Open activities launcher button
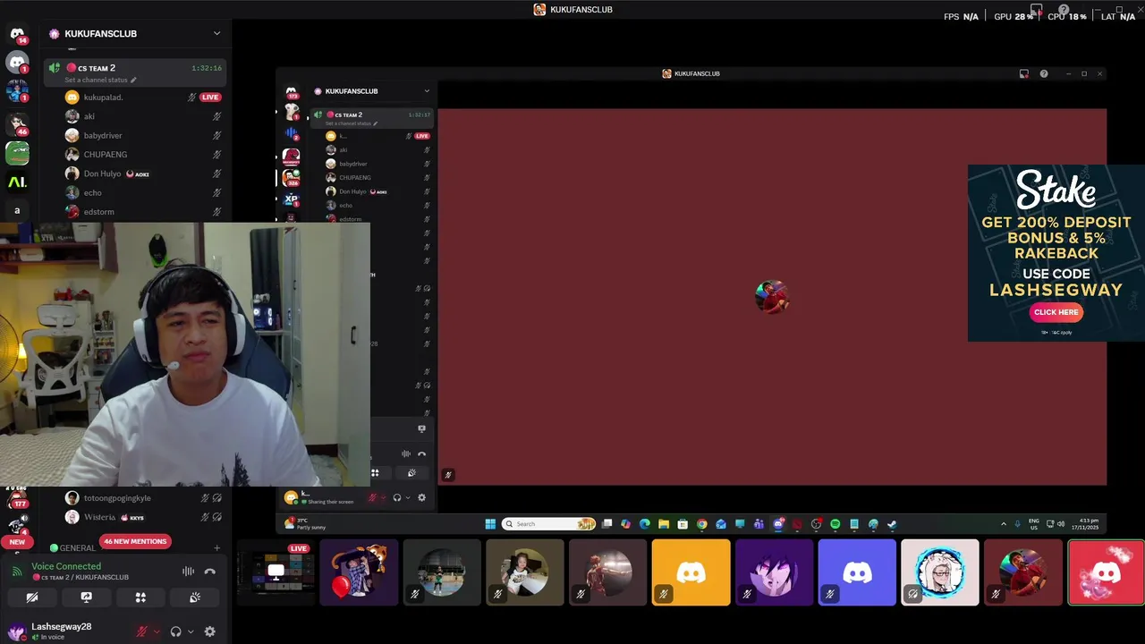 pos(140,597)
